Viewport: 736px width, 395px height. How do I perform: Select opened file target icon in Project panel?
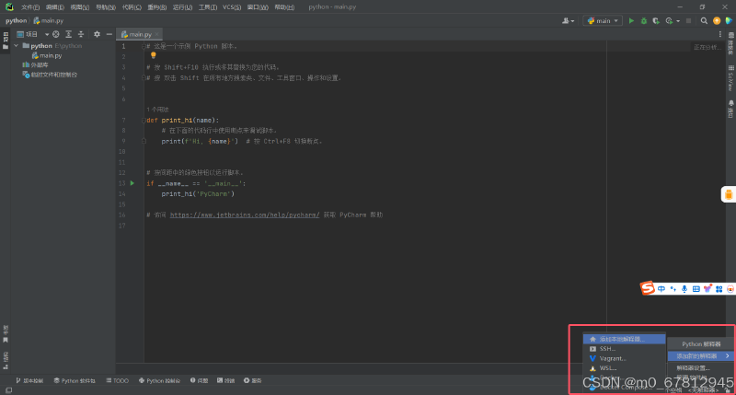coord(56,34)
